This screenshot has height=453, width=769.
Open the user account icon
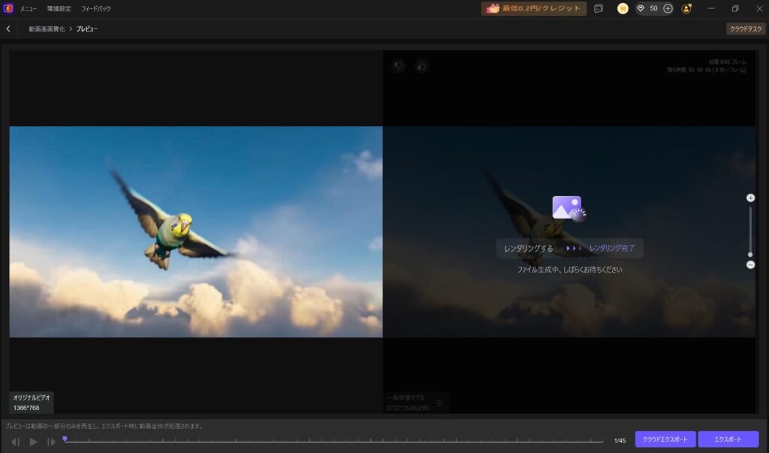[x=686, y=8]
